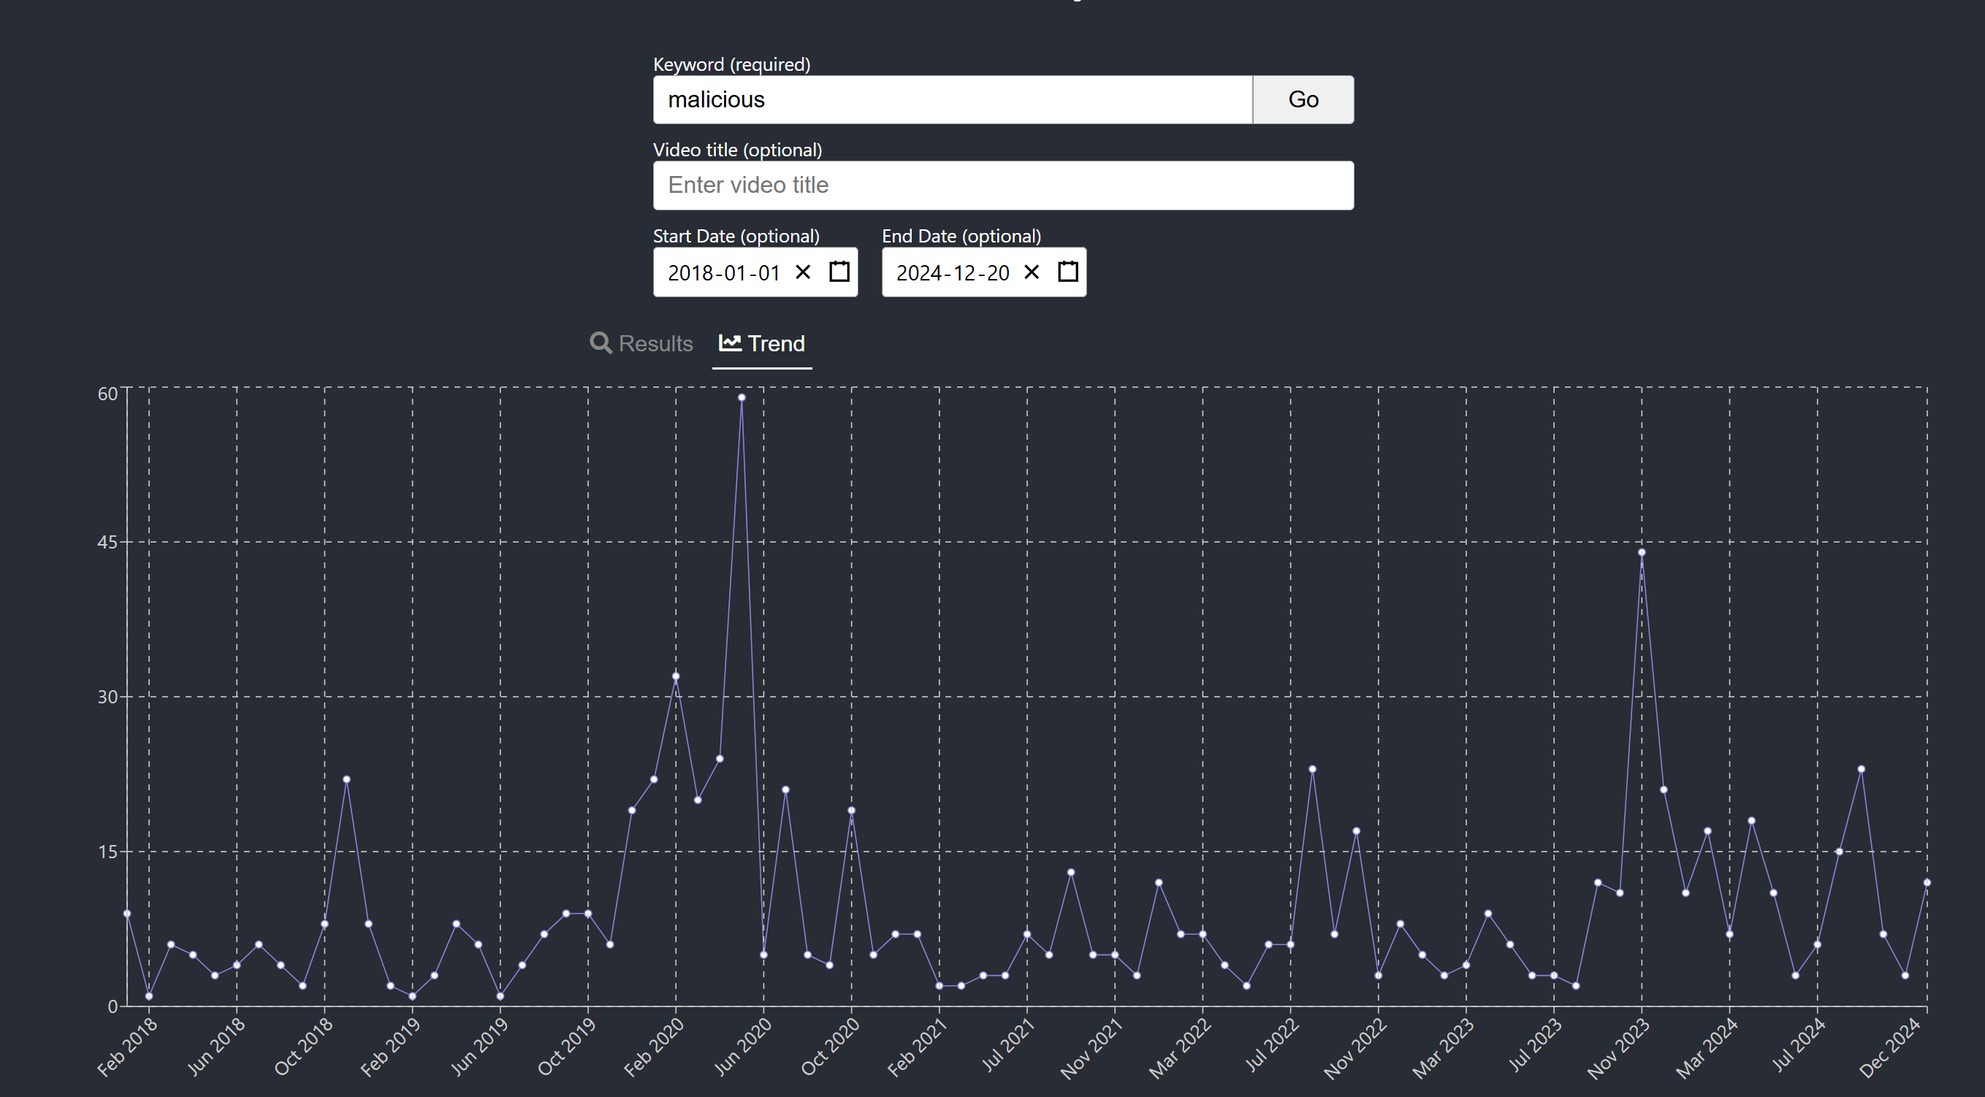Viewport: 1985px width, 1097px height.
Task: Click the Oct 2020 data point at 19
Action: (x=851, y=811)
